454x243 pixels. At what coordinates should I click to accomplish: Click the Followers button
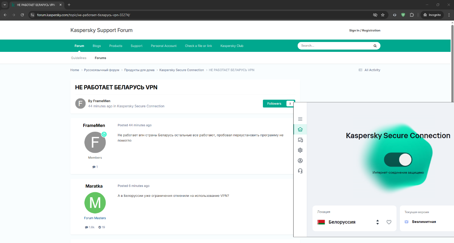(274, 103)
